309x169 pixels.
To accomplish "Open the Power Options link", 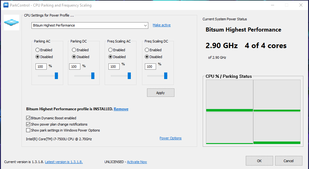I will (170, 138).
